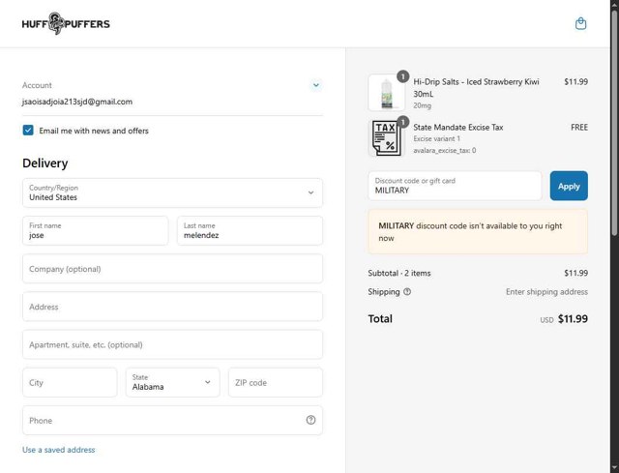
Task: Expand the Account section chevron
Action: pyautogui.click(x=315, y=85)
